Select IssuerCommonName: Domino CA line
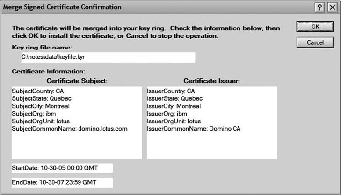341x195 pixels. click(x=194, y=129)
